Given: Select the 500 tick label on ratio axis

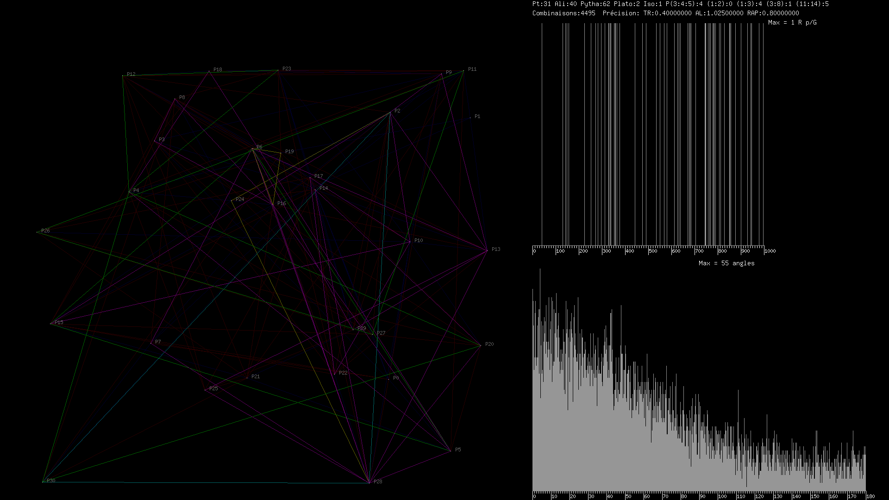Looking at the screenshot, I should pos(653,251).
